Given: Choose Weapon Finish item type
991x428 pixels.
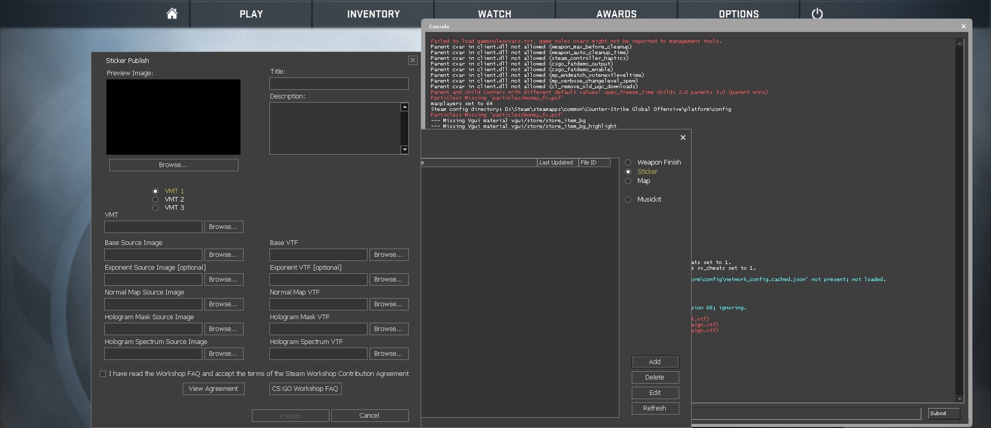Looking at the screenshot, I should point(628,162).
